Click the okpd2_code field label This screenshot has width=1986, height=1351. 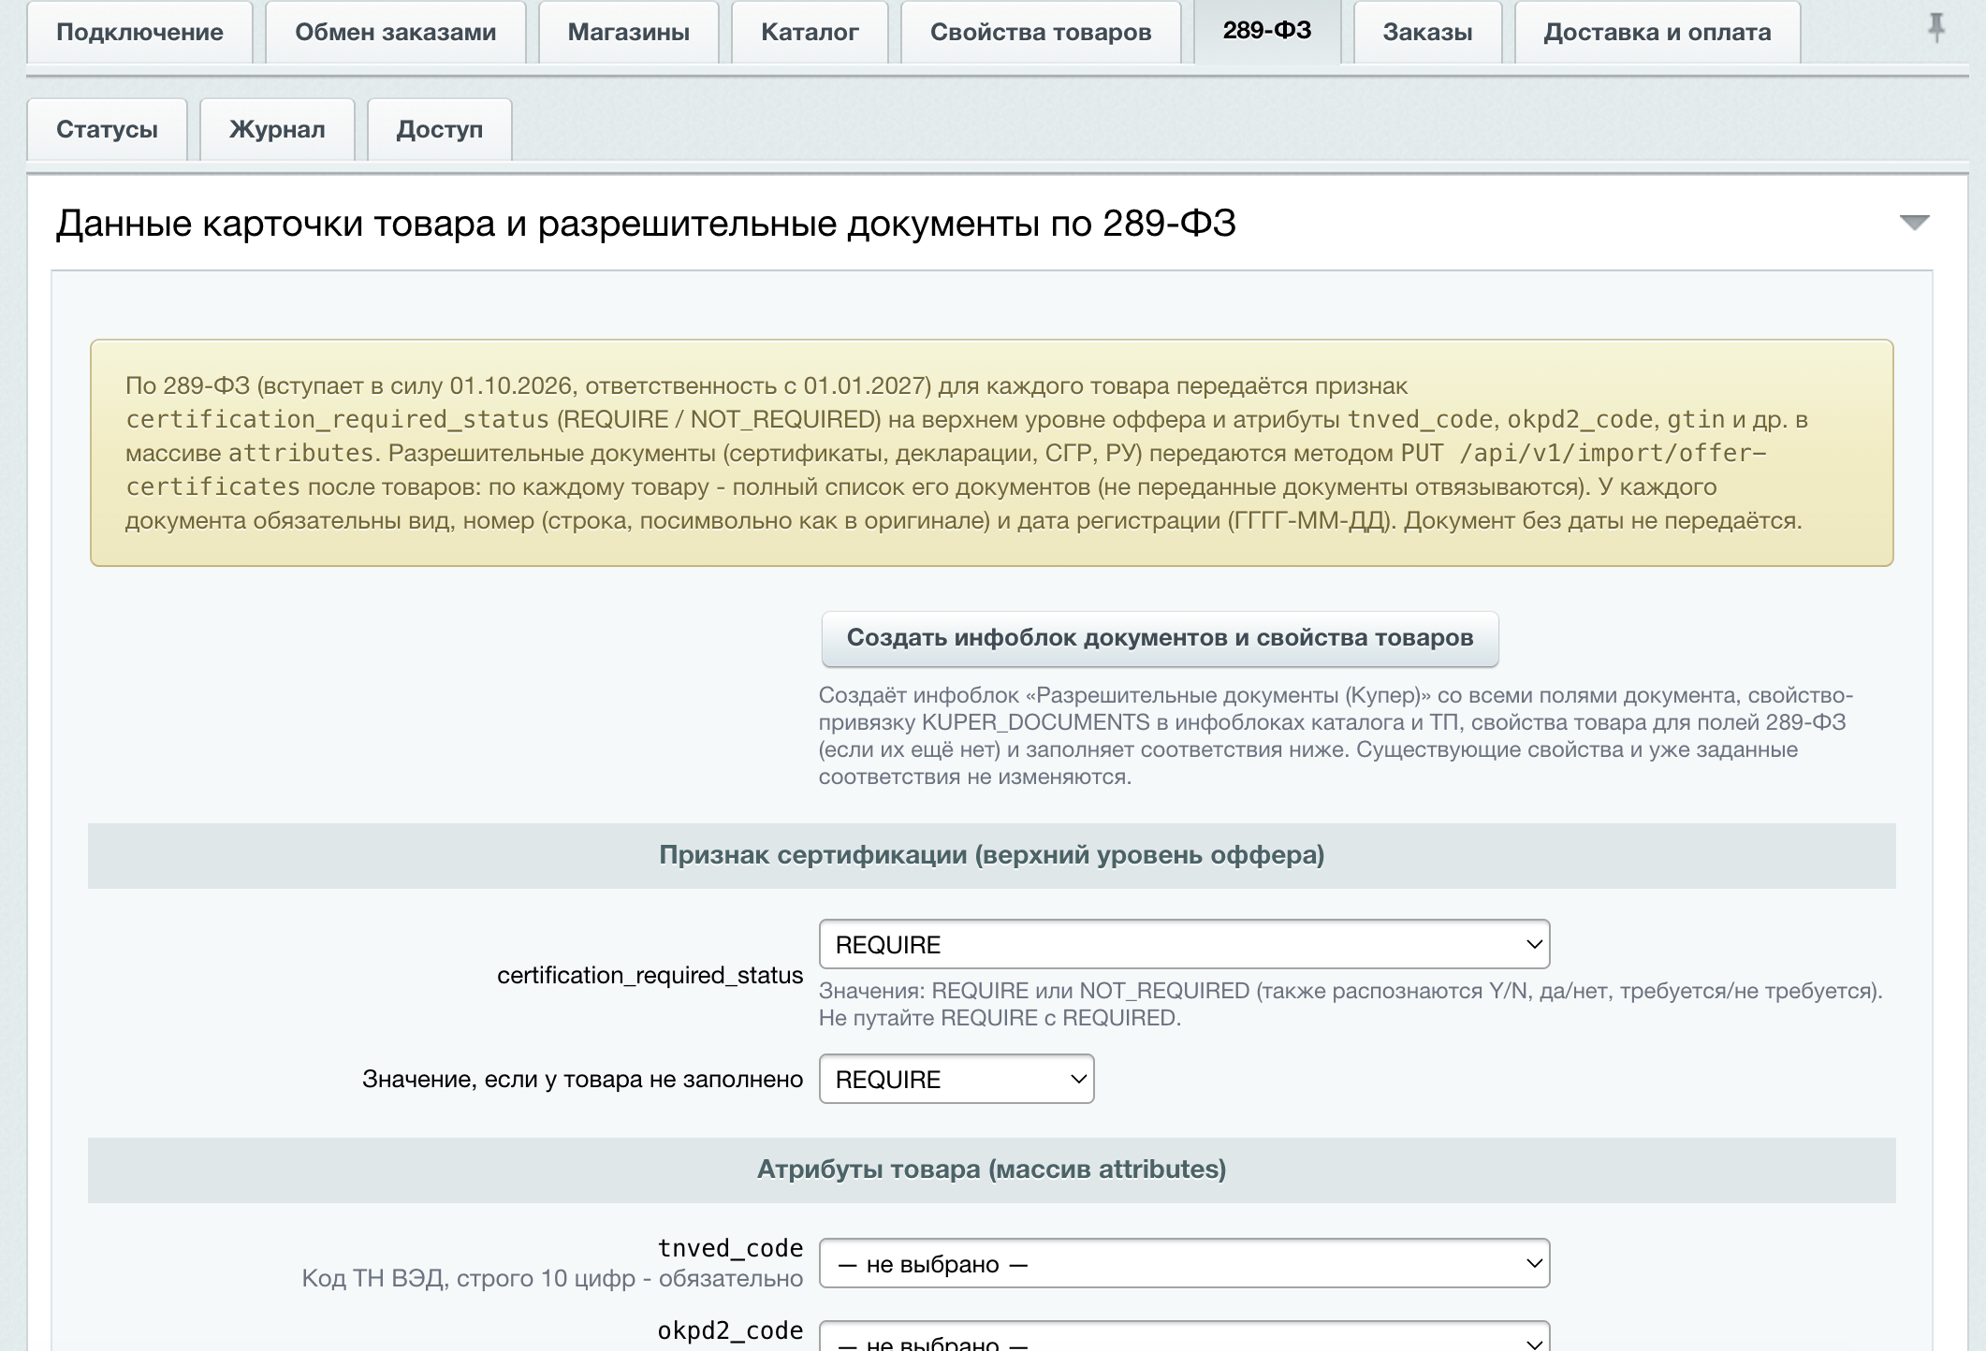pyautogui.click(x=730, y=1330)
